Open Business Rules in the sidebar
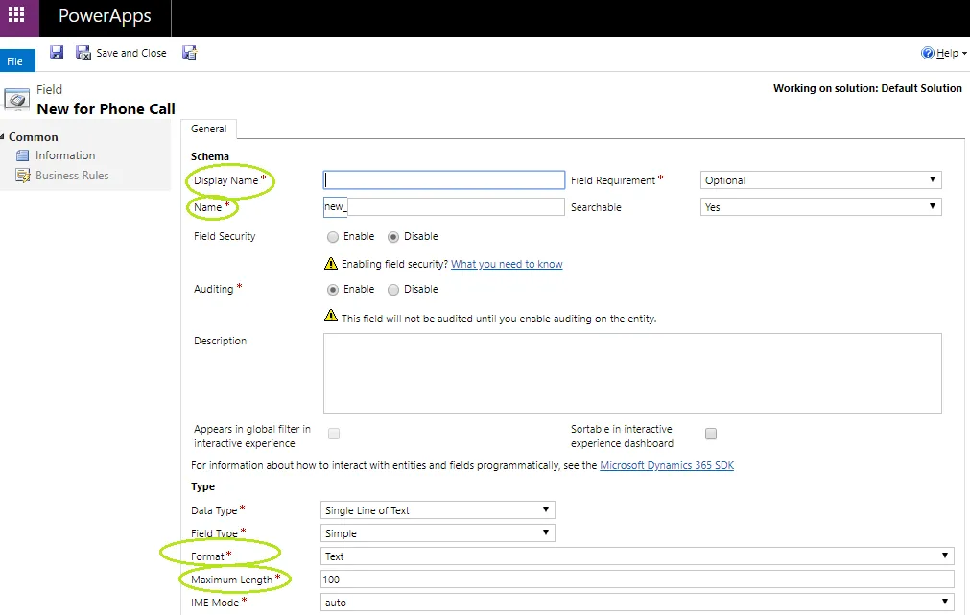Screen dimensions: 970x615 pos(72,176)
